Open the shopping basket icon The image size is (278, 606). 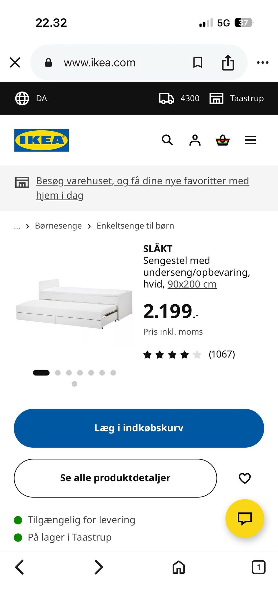tap(222, 140)
